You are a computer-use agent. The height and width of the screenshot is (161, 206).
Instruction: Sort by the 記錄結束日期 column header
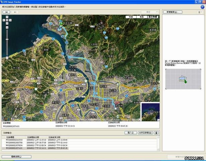pos(54,137)
